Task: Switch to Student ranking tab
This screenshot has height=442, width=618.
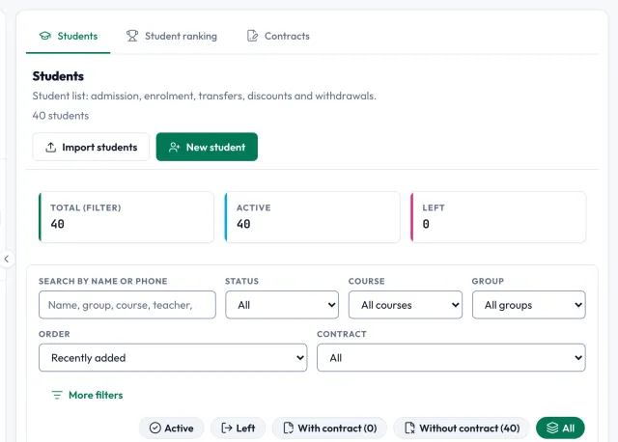Action: 172,37
